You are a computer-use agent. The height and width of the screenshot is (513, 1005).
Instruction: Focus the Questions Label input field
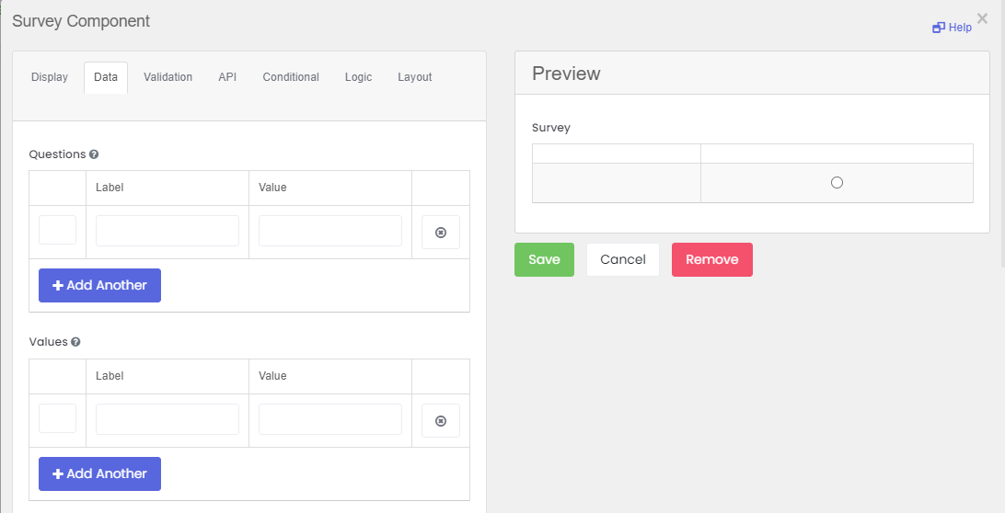pos(167,231)
